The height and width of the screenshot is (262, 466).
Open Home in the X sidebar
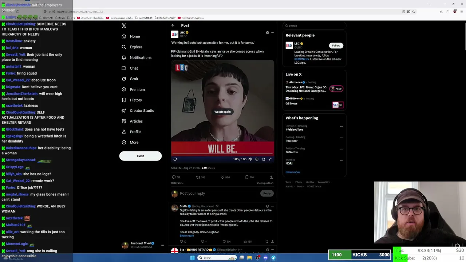(x=131, y=36)
